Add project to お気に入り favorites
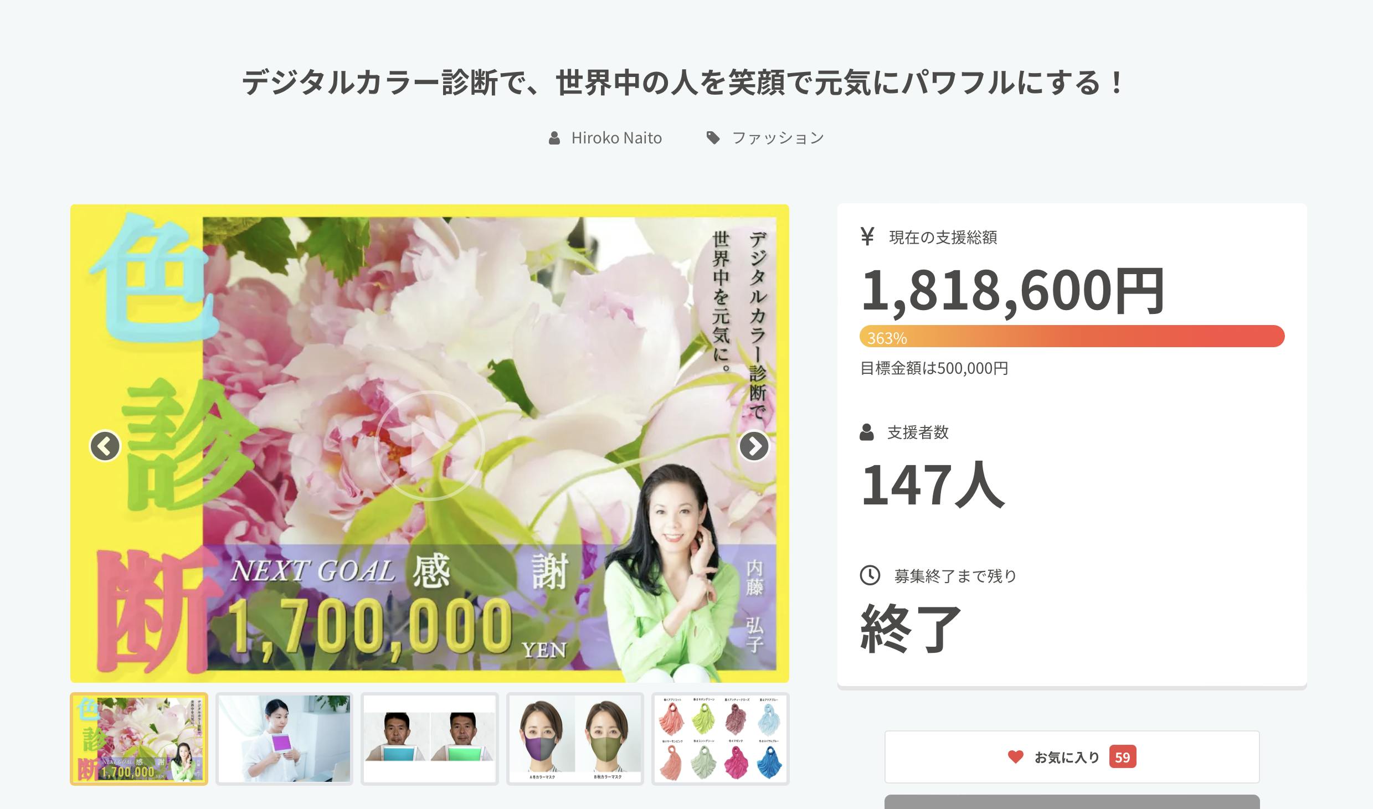This screenshot has width=1373, height=809. click(x=1072, y=757)
